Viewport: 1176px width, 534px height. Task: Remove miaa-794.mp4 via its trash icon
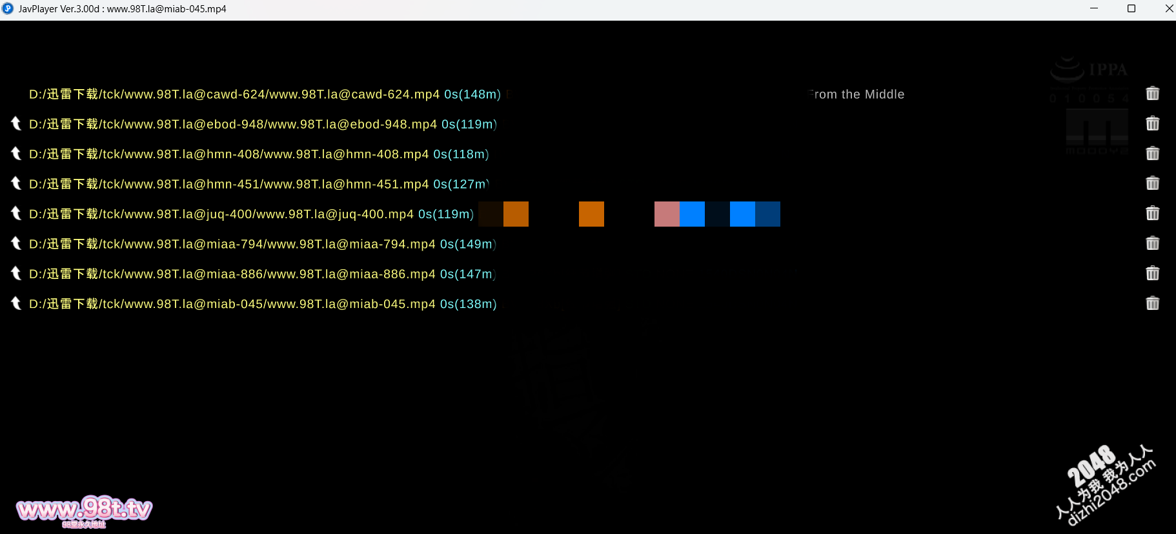point(1152,243)
